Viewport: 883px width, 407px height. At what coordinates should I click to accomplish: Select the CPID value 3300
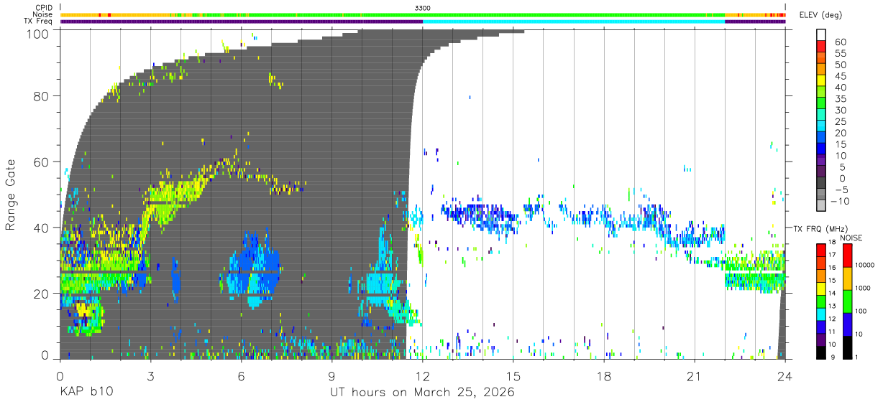423,8
